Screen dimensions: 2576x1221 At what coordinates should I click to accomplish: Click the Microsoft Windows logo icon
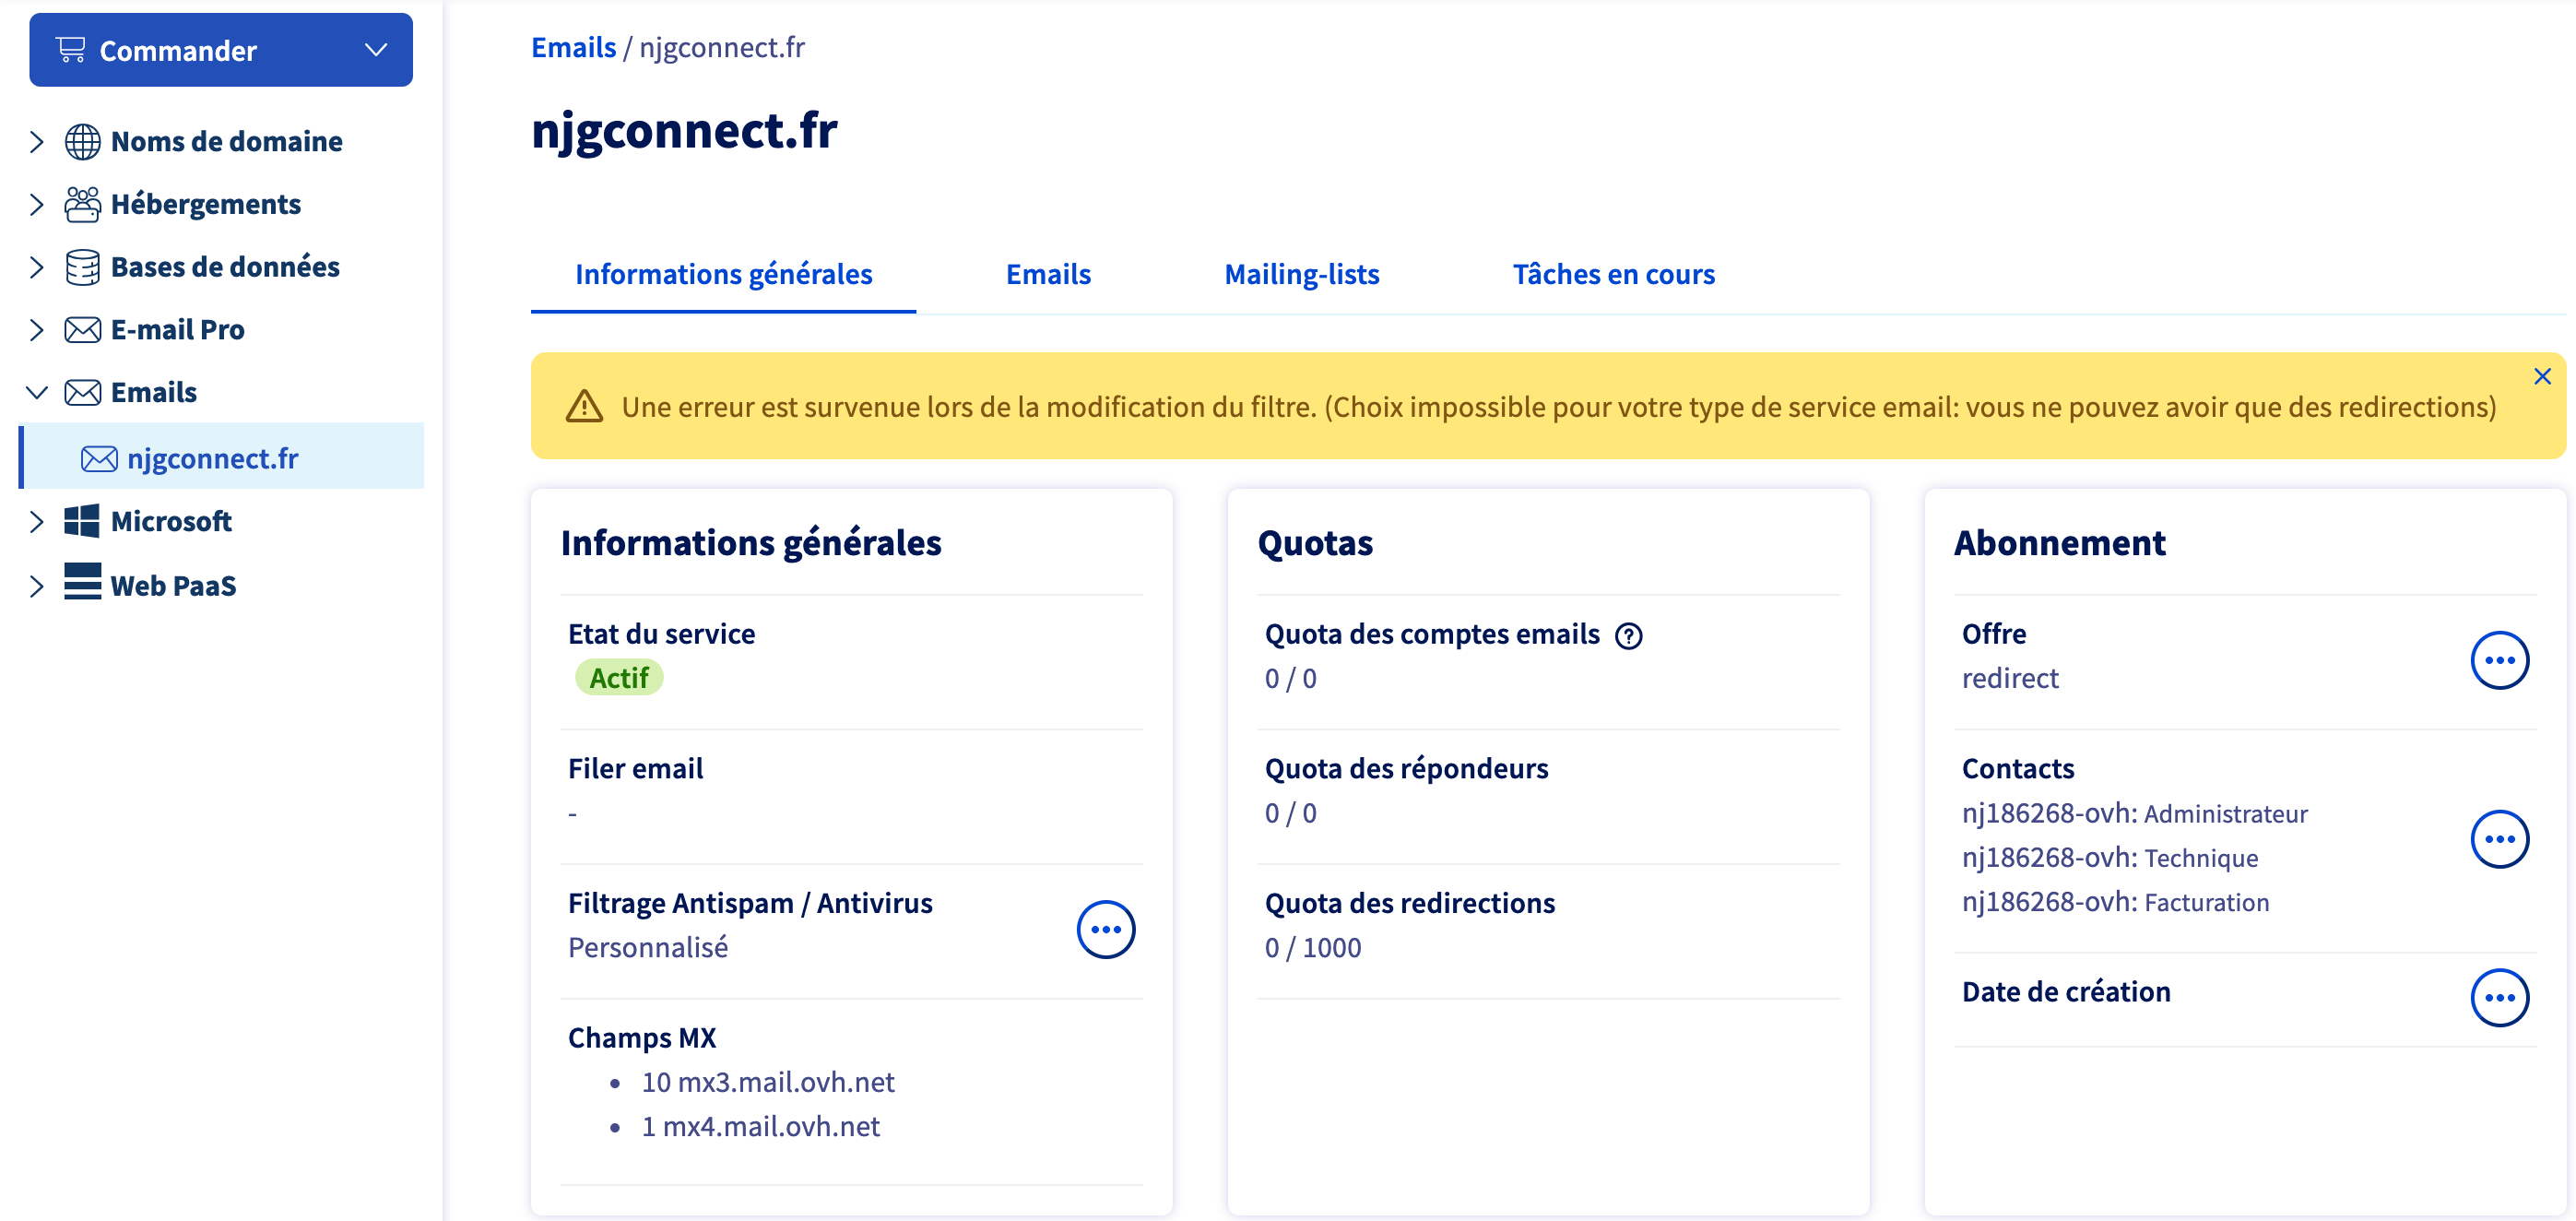click(82, 521)
